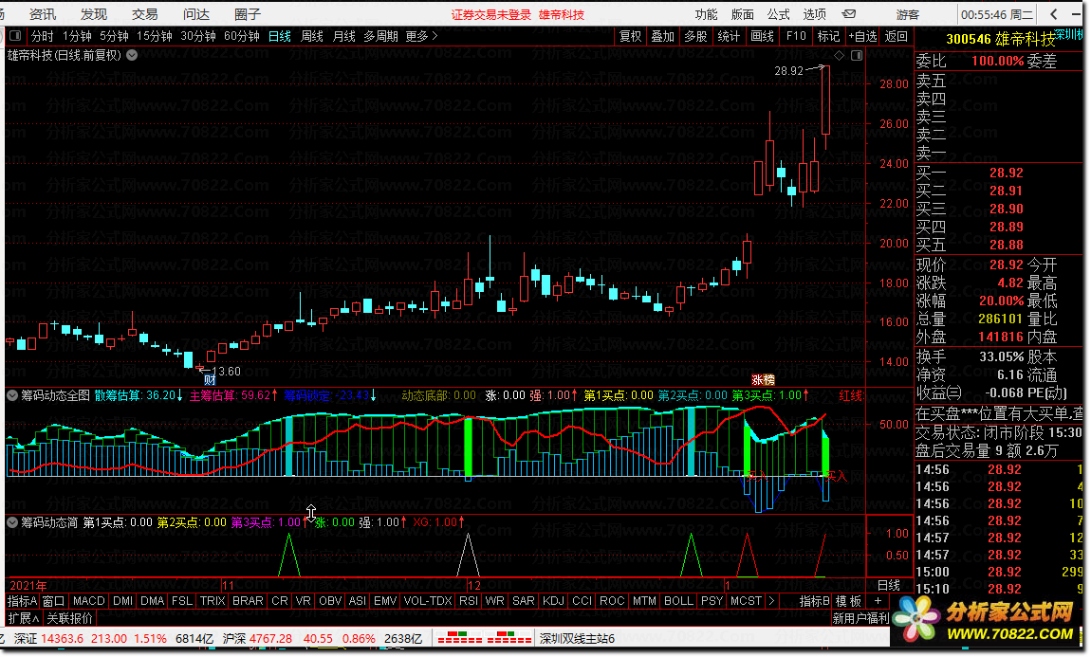Switch to the 15分钟 period
The image size is (1091, 657).
pyautogui.click(x=155, y=36)
